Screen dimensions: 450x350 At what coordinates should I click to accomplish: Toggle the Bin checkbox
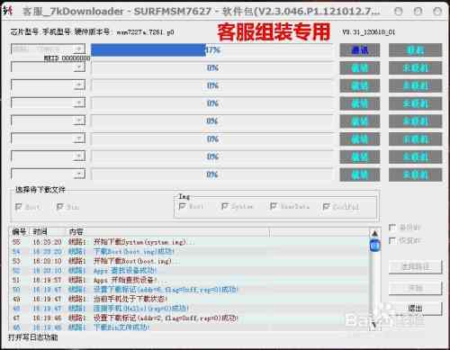coord(60,207)
